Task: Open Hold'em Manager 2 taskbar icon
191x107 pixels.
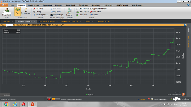Action: tap(32, 104)
